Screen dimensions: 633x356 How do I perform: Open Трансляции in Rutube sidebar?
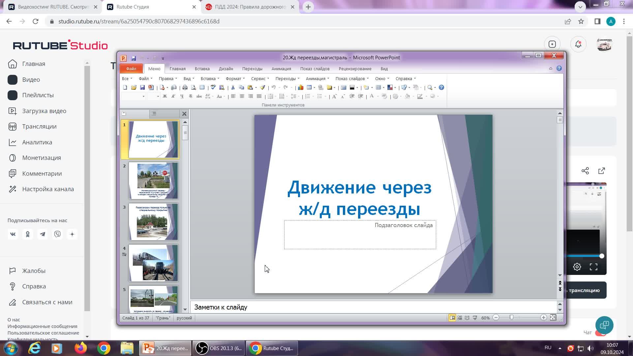pyautogui.click(x=39, y=127)
